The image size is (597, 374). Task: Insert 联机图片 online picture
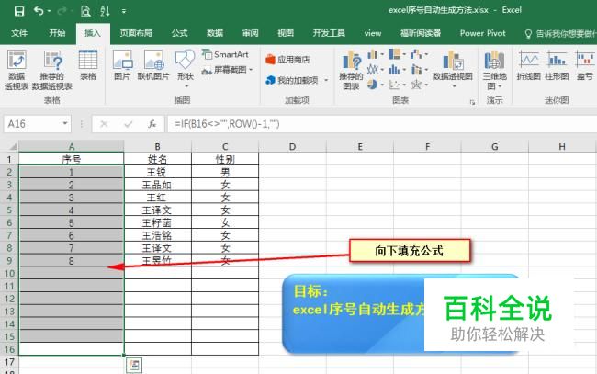click(x=153, y=64)
